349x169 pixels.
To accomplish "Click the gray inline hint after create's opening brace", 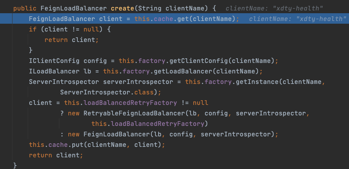I will (274, 9).
